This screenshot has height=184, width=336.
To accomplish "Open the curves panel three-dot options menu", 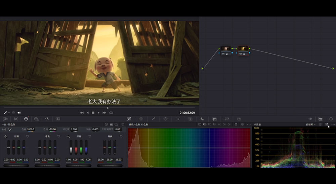I will (x=249, y=124).
